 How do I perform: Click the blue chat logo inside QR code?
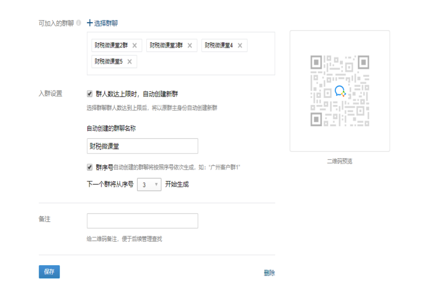coord(340,91)
